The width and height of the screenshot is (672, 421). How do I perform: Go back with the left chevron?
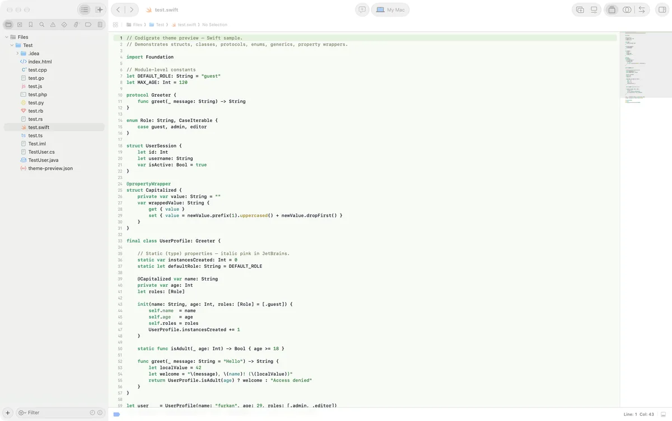[x=118, y=10]
